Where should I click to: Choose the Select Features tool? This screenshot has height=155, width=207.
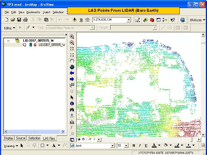click(x=72, y=85)
